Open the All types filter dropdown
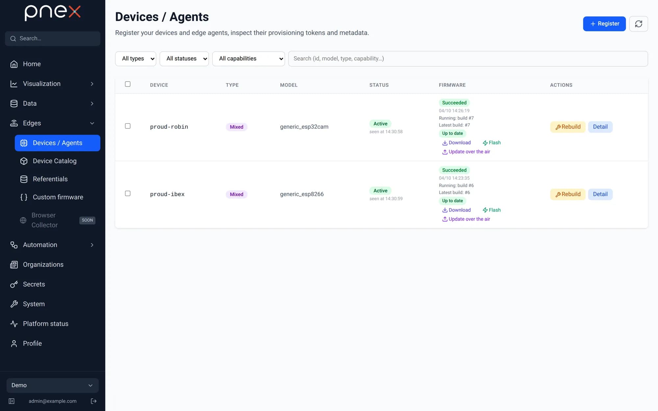Viewport: 658px width, 411px height. pyautogui.click(x=136, y=59)
